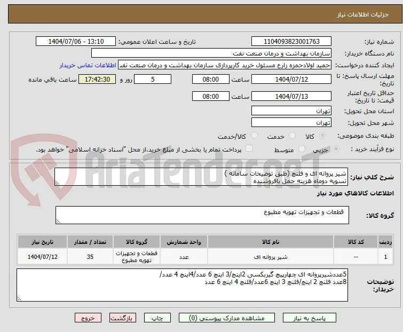The image size is (403, 332).
Task: Click the شیر پروانه ای table cell
Action: 271,257
